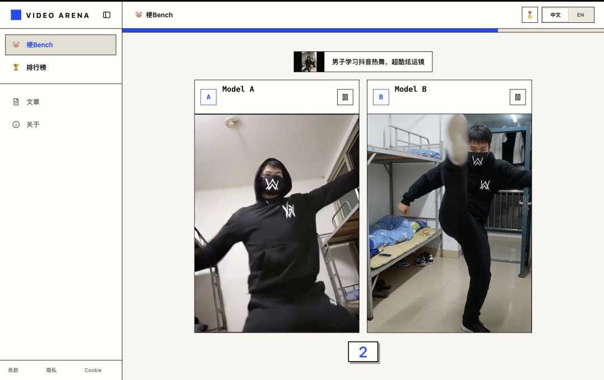Pause Model B video
The image size is (604, 380).
coord(518,97)
